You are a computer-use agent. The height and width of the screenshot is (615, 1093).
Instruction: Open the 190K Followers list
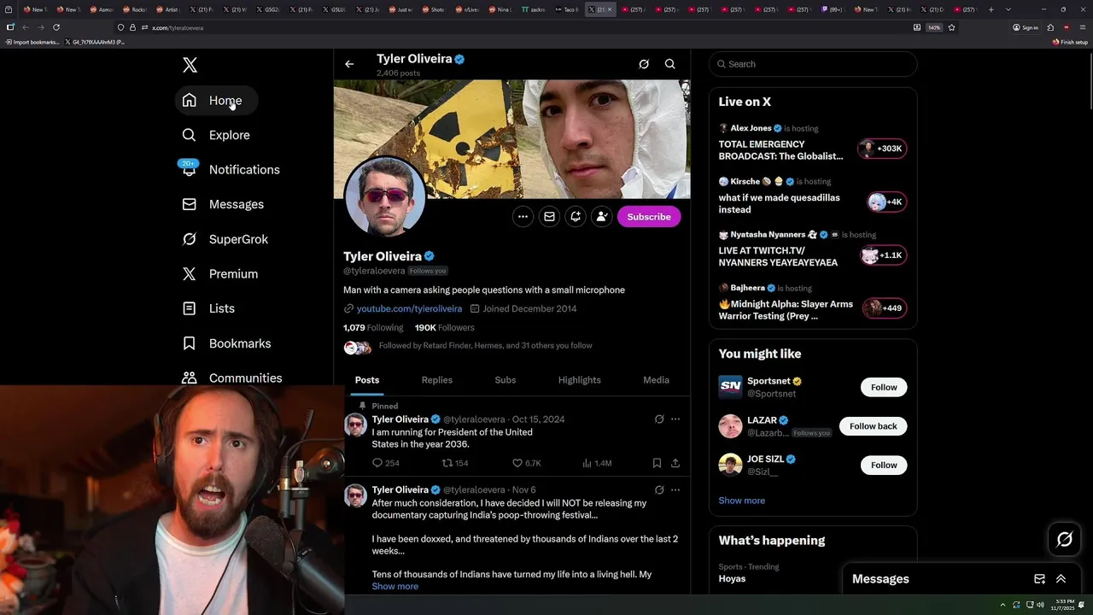(x=444, y=328)
